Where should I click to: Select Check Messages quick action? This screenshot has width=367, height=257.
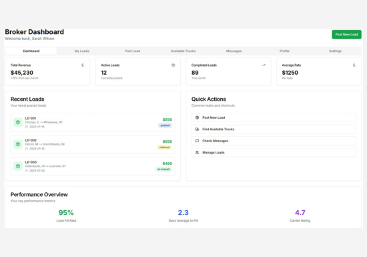[274, 141]
